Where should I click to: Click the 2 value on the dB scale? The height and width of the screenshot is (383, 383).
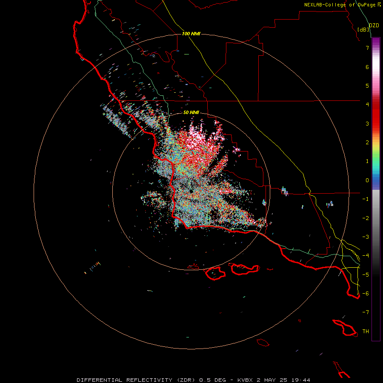click(367, 143)
